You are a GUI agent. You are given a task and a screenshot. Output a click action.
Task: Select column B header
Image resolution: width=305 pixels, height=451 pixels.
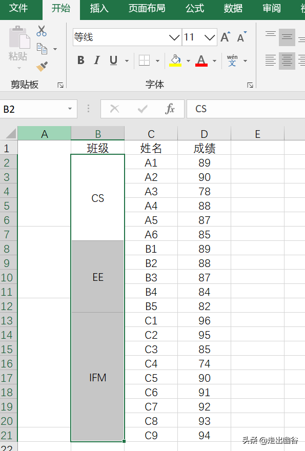coord(98,133)
